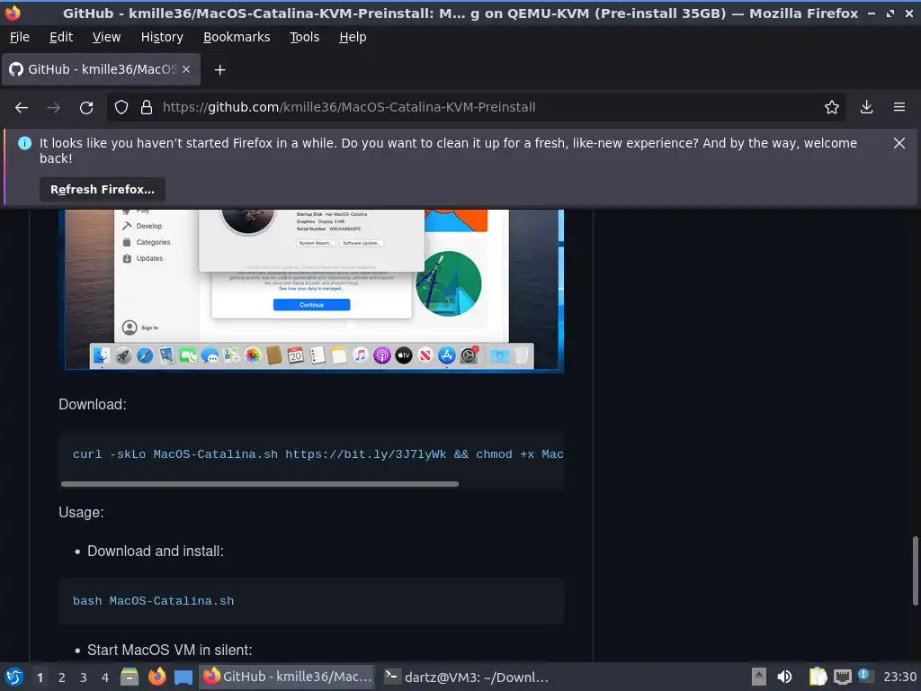Open the Edit menu
921x691 pixels.
[61, 37]
